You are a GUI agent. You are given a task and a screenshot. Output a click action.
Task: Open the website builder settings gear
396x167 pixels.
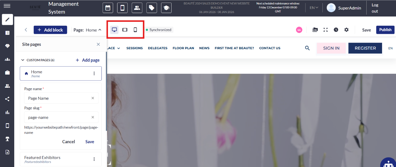click(346, 30)
